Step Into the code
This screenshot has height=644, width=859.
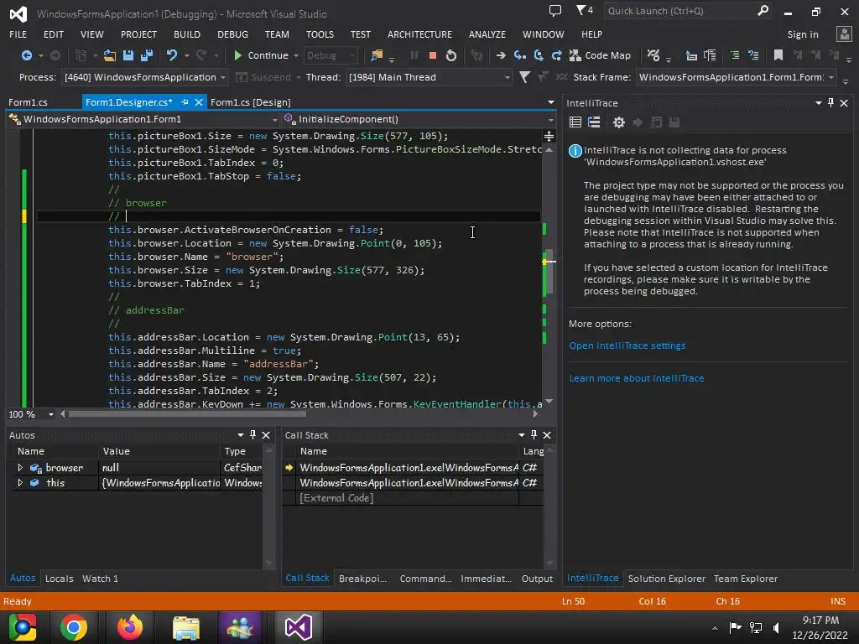(519, 55)
